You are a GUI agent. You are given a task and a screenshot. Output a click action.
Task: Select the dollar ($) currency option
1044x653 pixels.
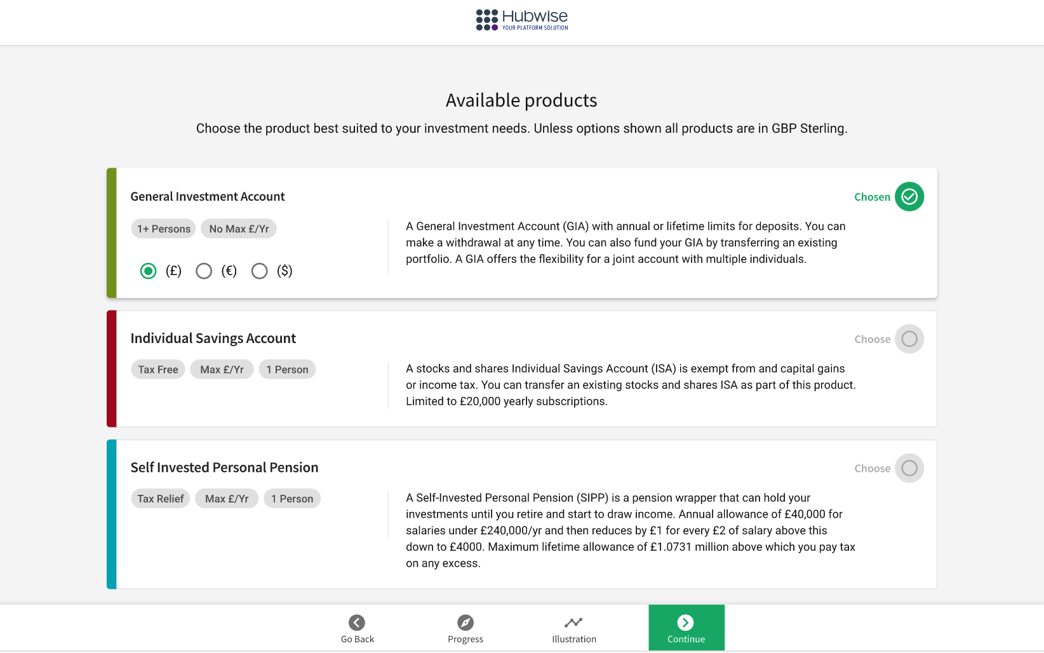tap(260, 271)
